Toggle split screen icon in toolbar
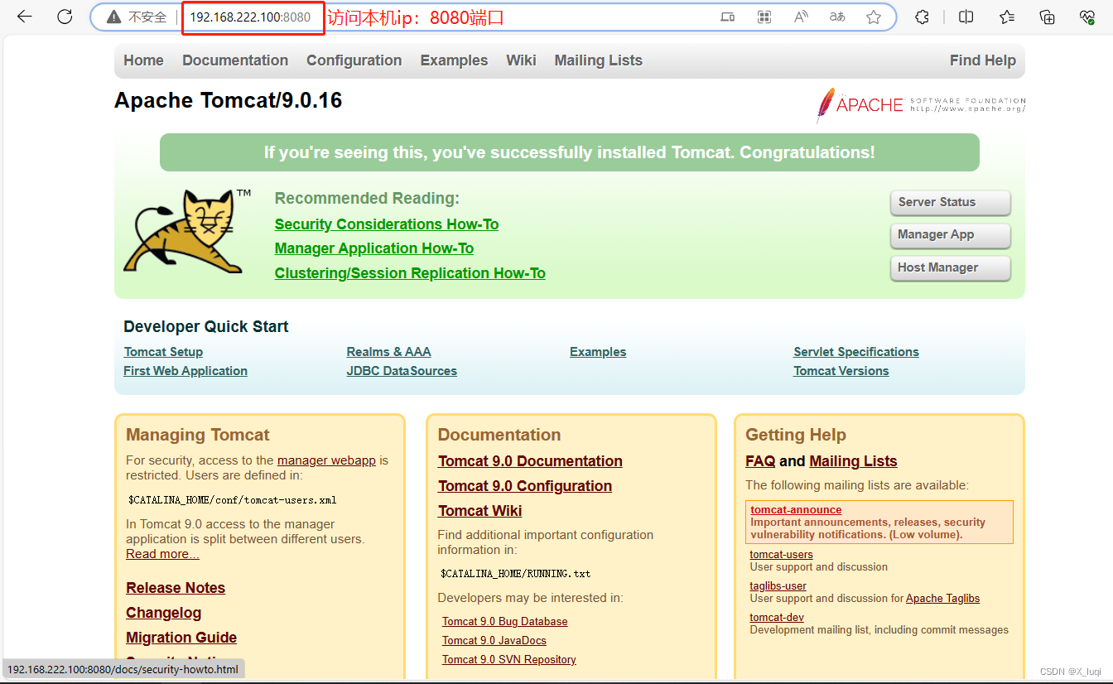This screenshot has width=1113, height=684. [x=966, y=17]
